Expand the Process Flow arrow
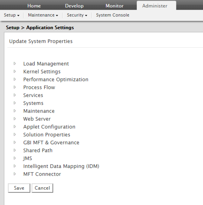The width and height of the screenshot is (203, 205). 14,87
